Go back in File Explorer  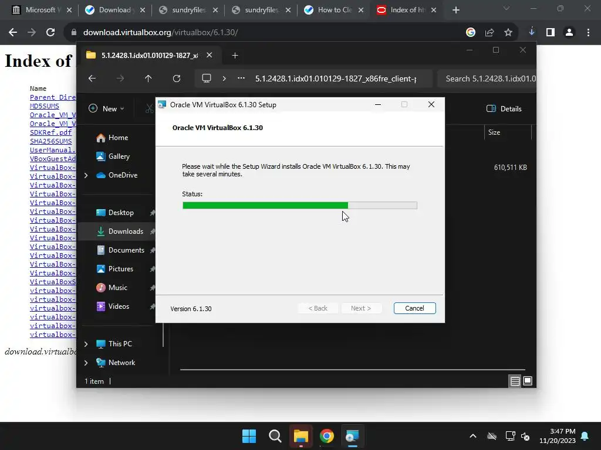(x=92, y=79)
